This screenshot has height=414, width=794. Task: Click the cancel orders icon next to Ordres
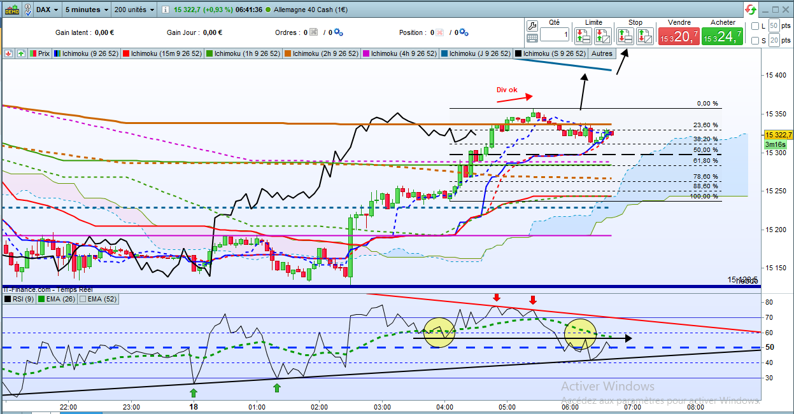[313, 32]
